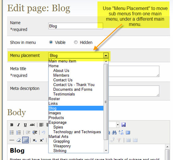173x160 pixels.
Task: Select the highlighted 'Blog' option
Action: (76, 108)
